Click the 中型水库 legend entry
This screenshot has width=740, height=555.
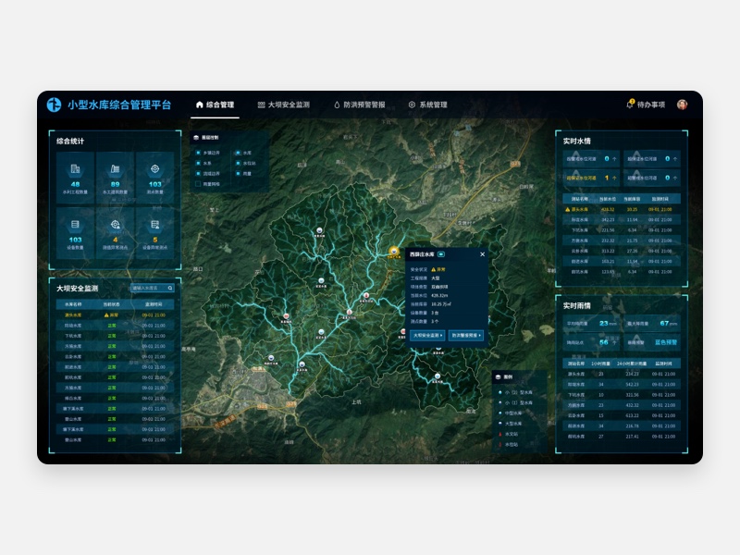point(511,413)
